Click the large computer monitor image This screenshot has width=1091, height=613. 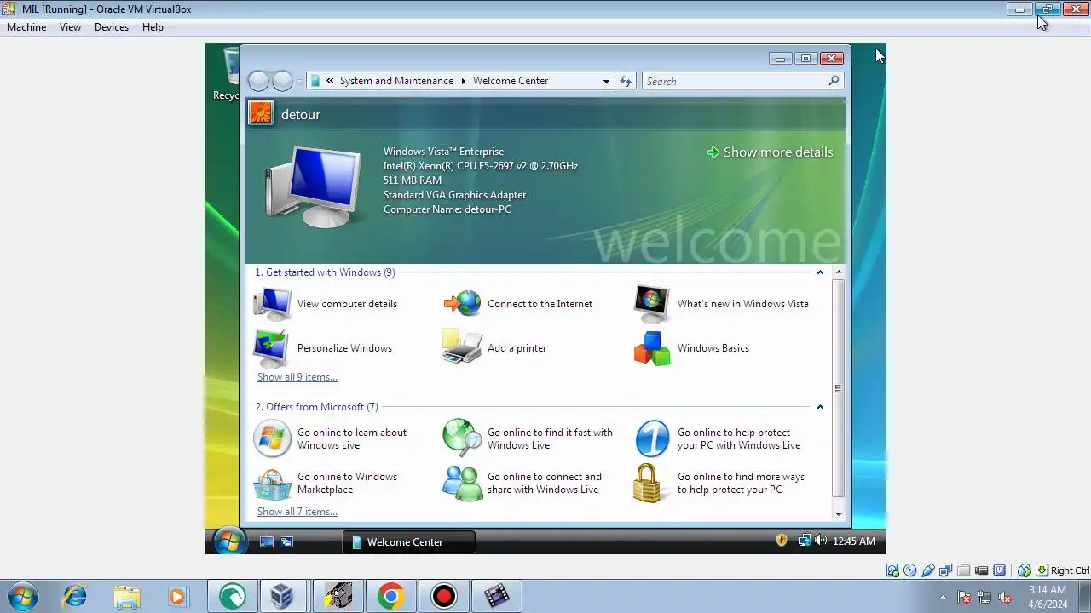click(313, 186)
